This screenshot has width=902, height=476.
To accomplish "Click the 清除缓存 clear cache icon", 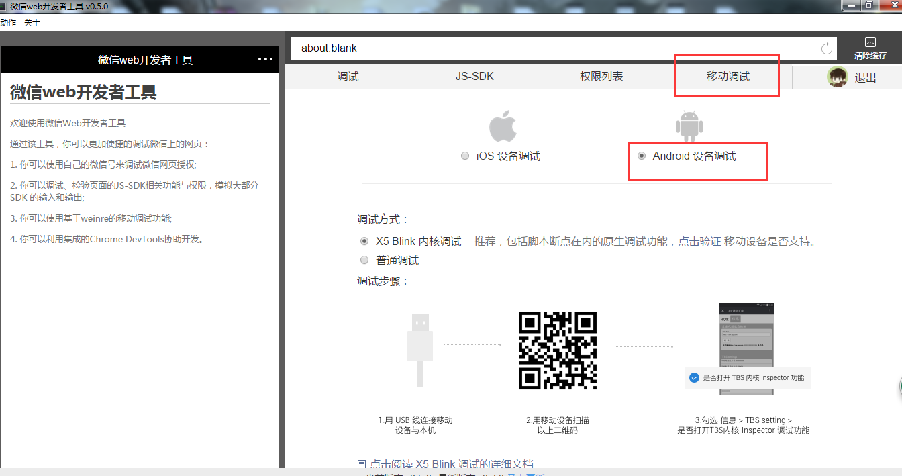I will (x=870, y=42).
